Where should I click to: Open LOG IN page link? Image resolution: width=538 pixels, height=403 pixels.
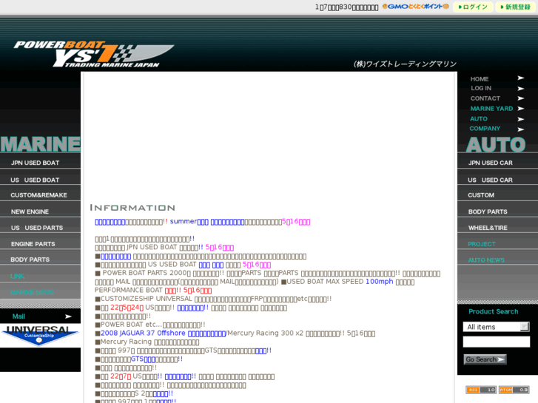[481, 88]
